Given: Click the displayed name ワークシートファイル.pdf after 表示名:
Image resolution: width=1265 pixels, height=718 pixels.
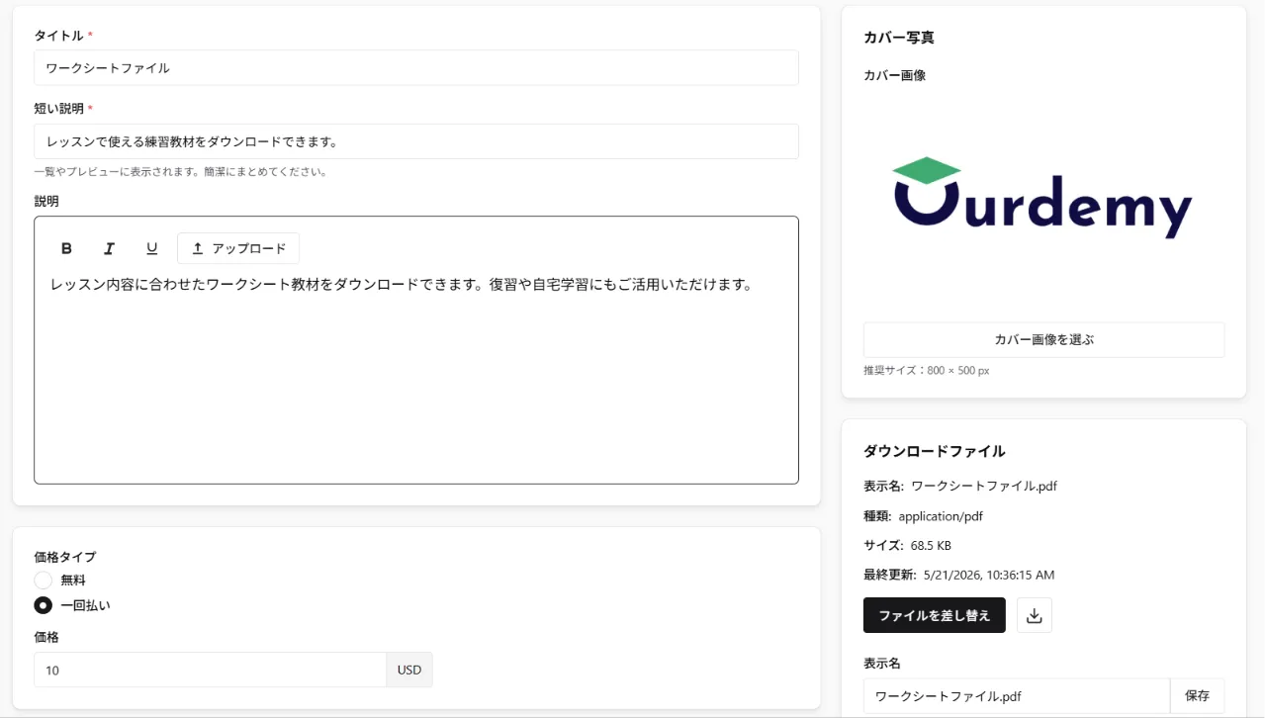Looking at the screenshot, I should coord(984,487).
